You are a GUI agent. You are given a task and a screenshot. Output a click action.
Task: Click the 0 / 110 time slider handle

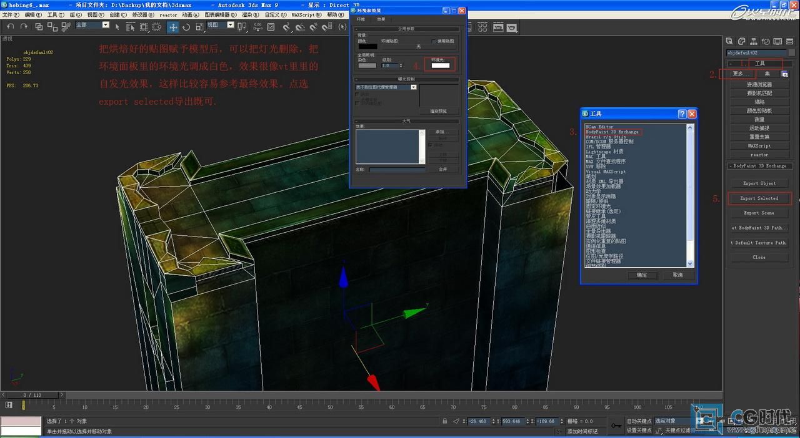pyautogui.click(x=32, y=395)
